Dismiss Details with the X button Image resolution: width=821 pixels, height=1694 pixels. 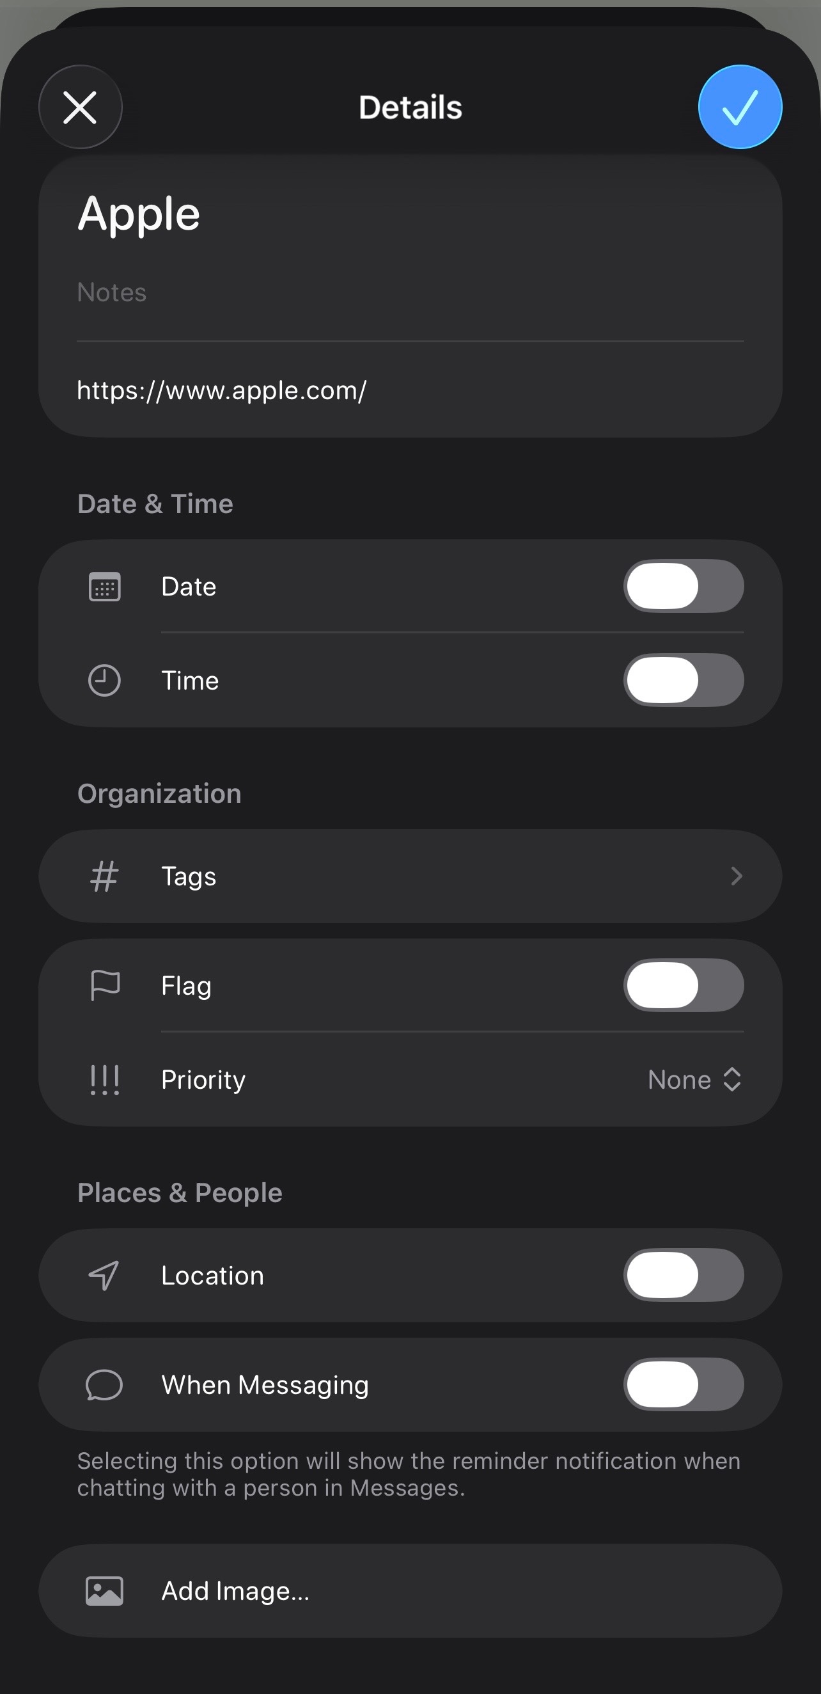[80, 107]
